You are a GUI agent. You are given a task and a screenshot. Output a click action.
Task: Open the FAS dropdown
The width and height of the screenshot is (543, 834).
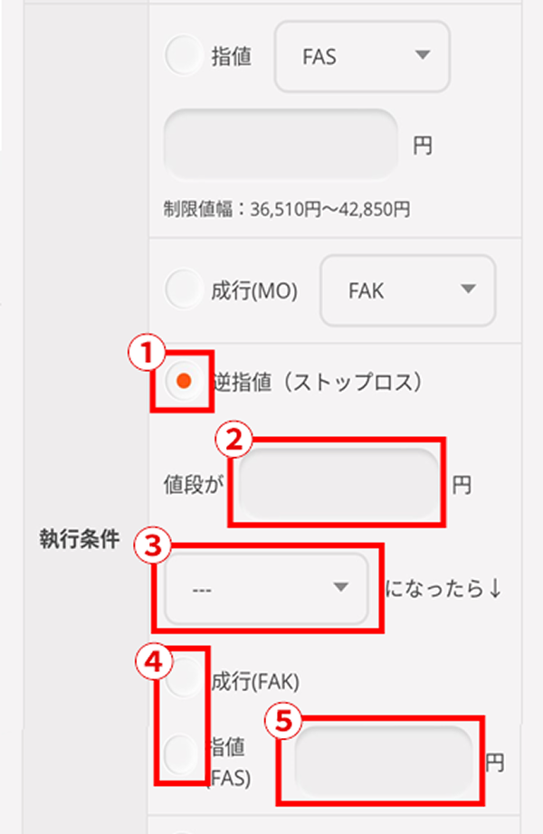click(x=362, y=56)
